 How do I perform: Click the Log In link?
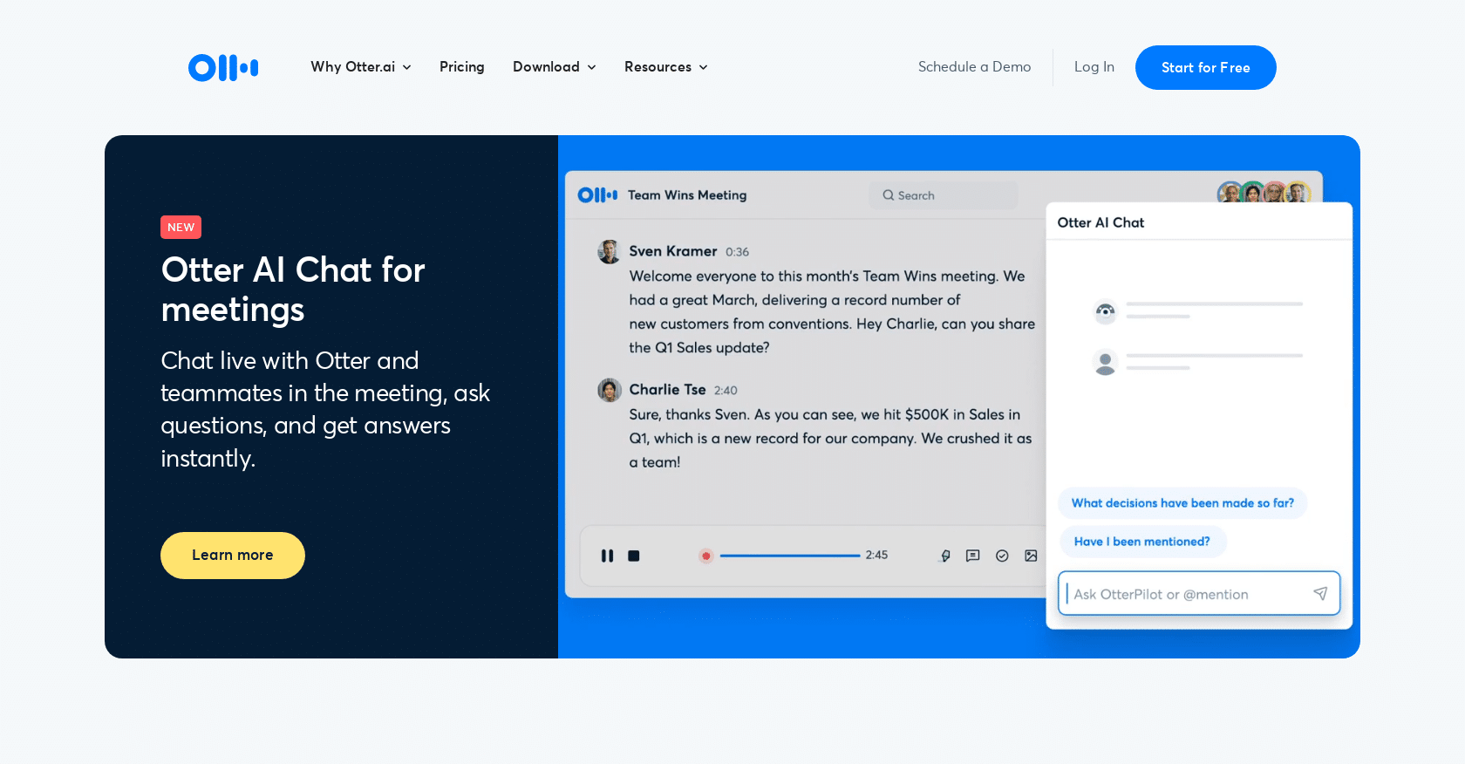(1094, 67)
